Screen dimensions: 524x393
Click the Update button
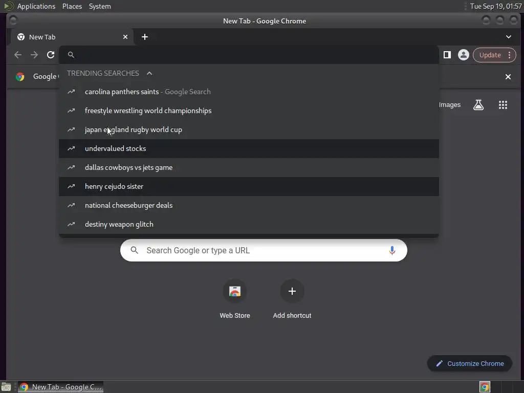(x=490, y=55)
